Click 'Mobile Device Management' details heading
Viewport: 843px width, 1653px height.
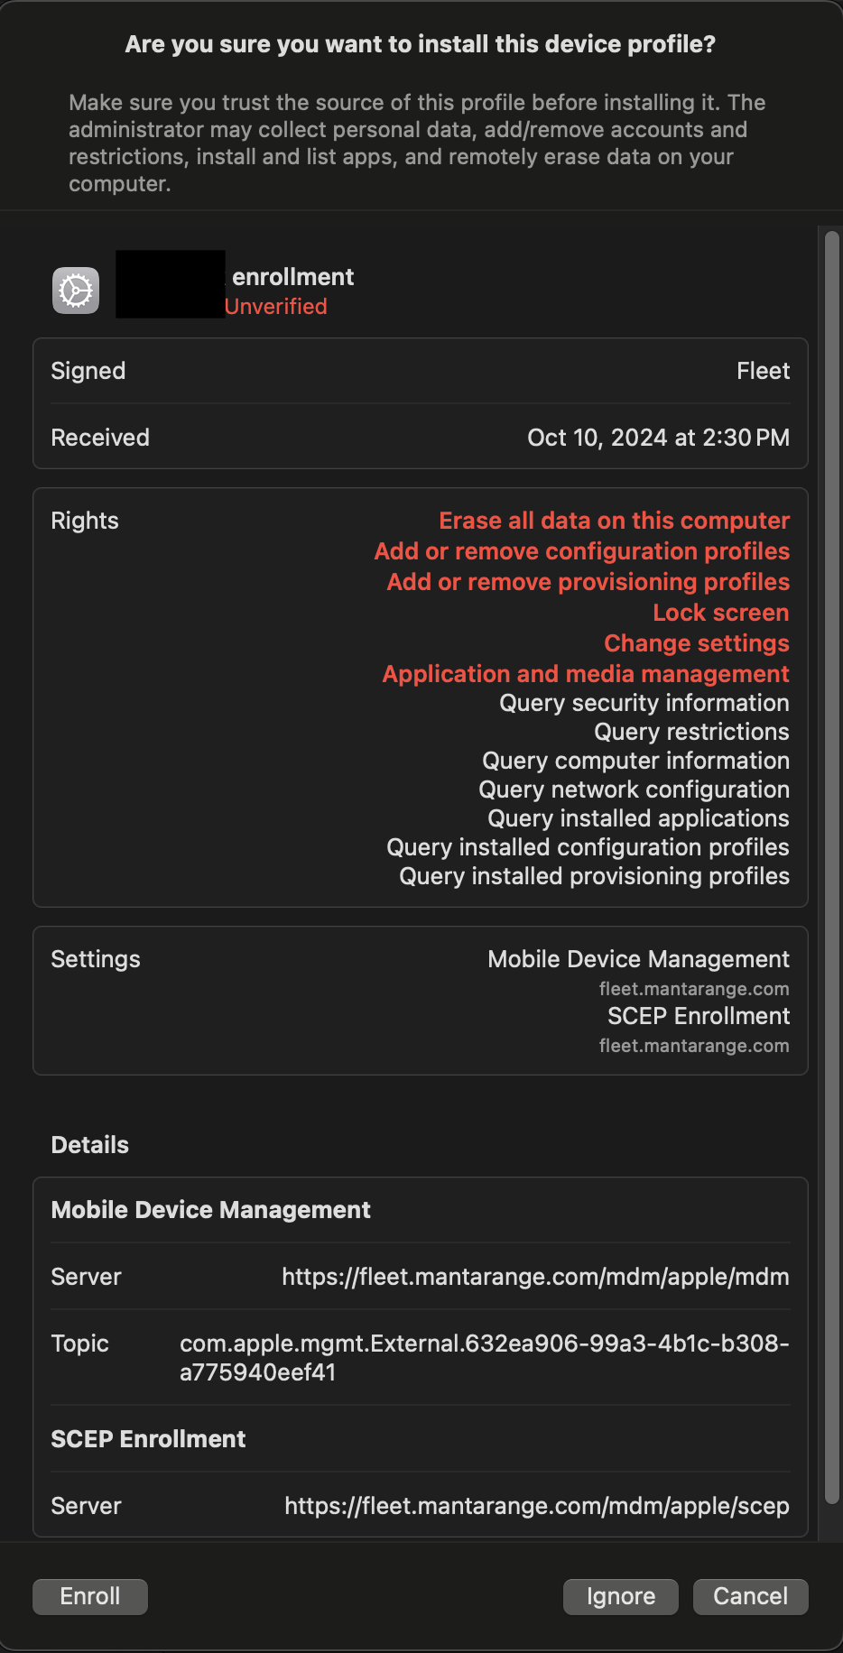[211, 1210]
